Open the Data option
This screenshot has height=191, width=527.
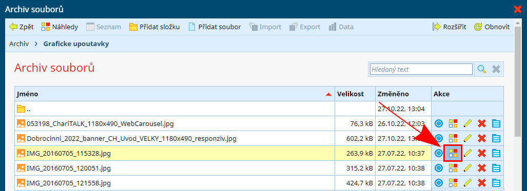[x=341, y=27]
